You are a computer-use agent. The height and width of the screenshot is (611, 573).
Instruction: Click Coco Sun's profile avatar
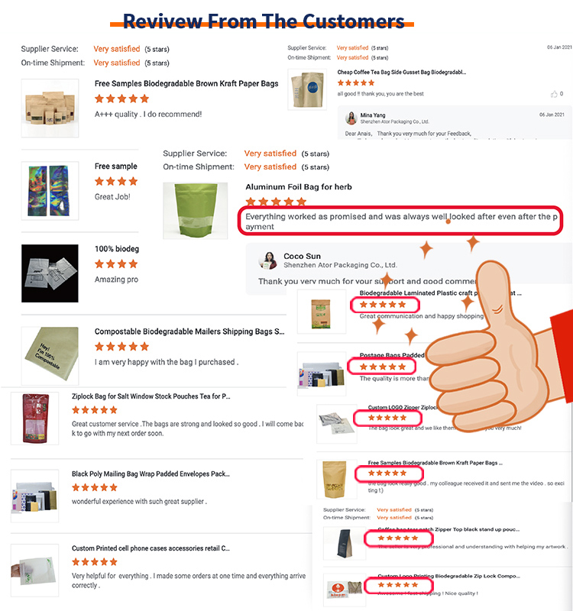point(268,260)
